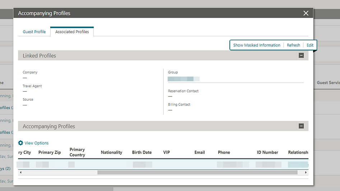Collapse the Linked Profiles section

(301, 55)
